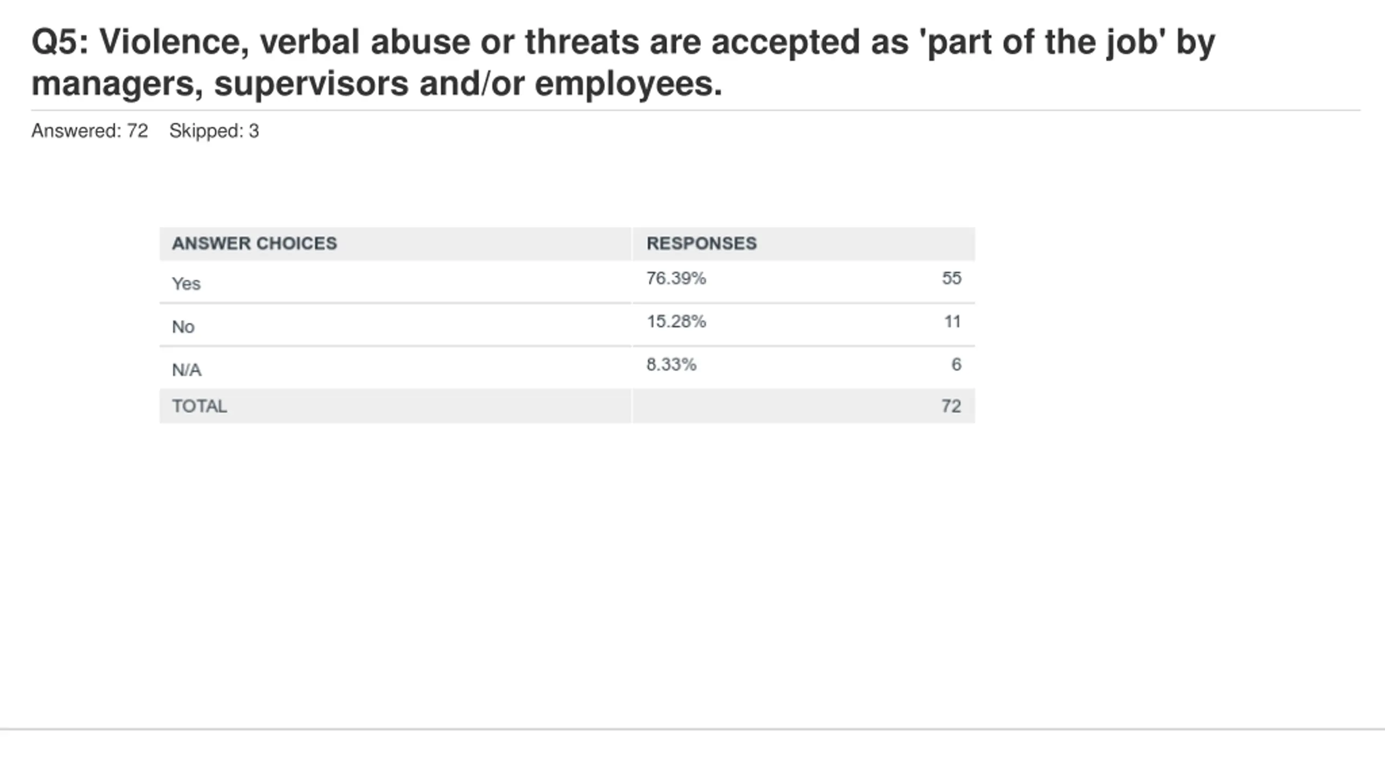Click the total count 72 in table
This screenshot has height=779, width=1385.
click(951, 406)
